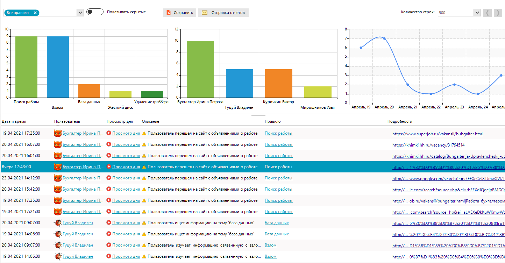The width and height of the screenshot is (505, 263).
Task: Open 'Гуцуй Владилен' in 19.04.2021 14:06:00 Взлом row
Action: pos(78,256)
